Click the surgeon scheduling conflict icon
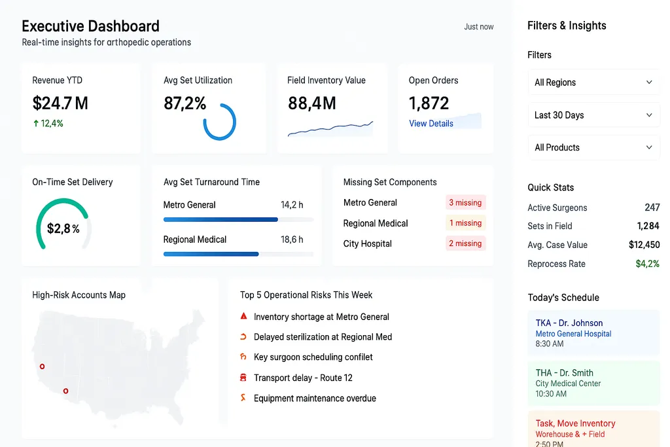This screenshot has width=670, height=447. 243,357
